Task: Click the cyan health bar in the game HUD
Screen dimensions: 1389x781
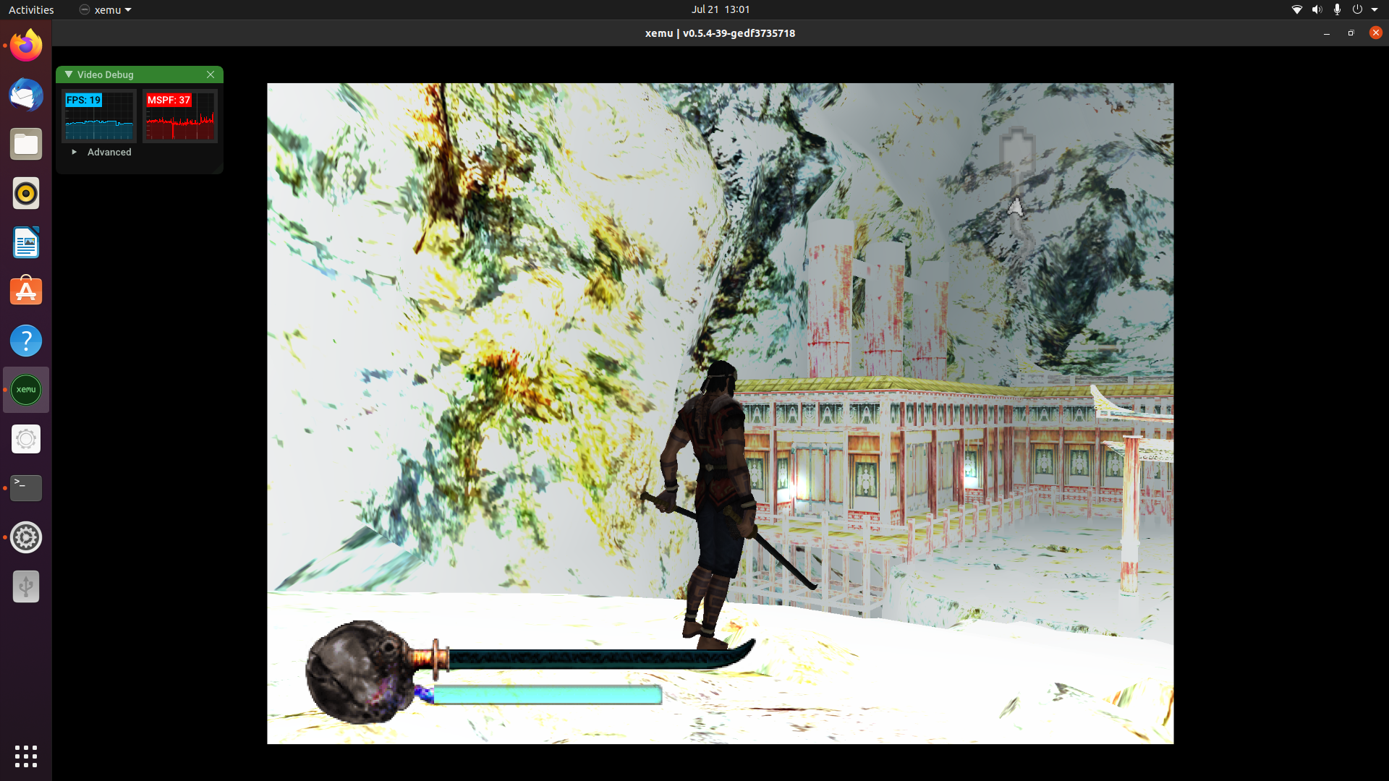Action: (x=548, y=695)
